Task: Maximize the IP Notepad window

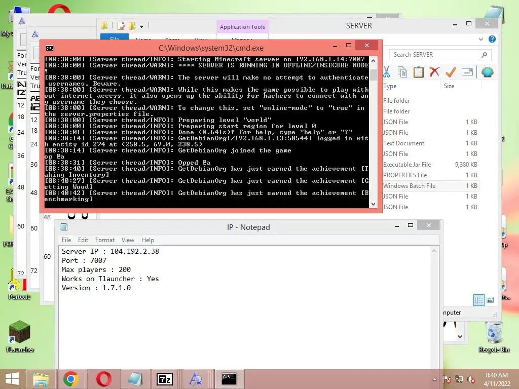Action: point(411,225)
